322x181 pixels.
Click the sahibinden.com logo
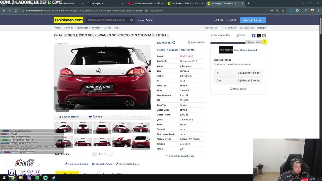68,20
